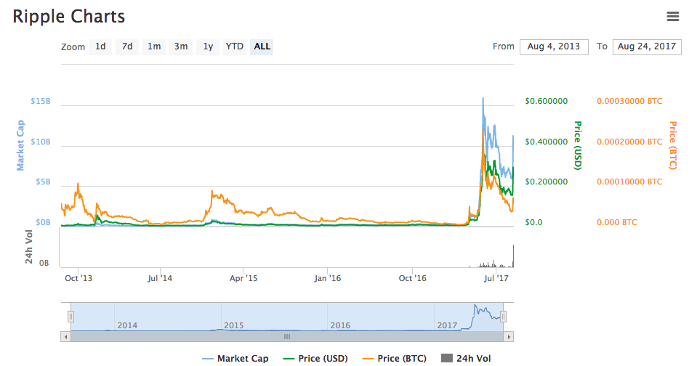The width and height of the screenshot is (697, 366).
Task: Click the vertical Price (USD) axis title
Action: [577, 145]
